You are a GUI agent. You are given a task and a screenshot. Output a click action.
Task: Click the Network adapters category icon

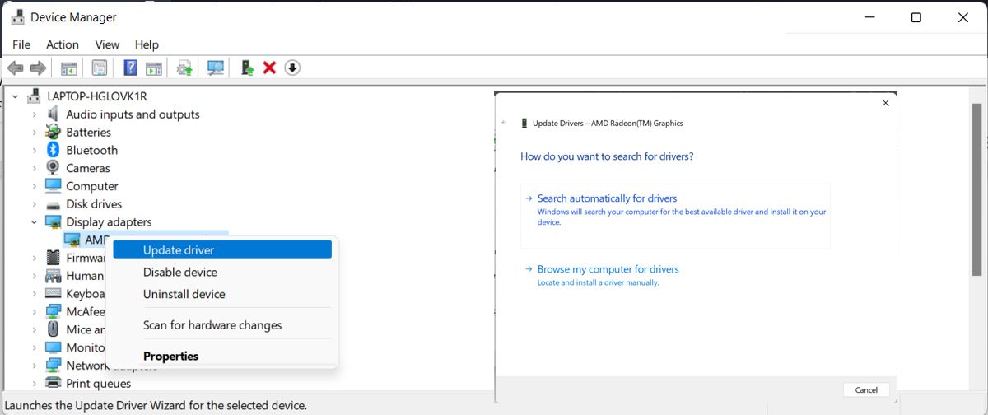pos(54,366)
